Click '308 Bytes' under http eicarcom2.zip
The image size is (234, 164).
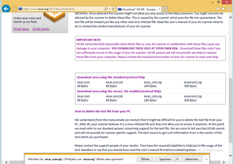pos(190,86)
